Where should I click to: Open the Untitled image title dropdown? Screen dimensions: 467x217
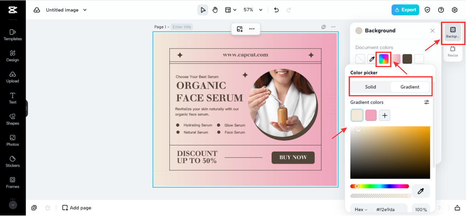coord(66,10)
